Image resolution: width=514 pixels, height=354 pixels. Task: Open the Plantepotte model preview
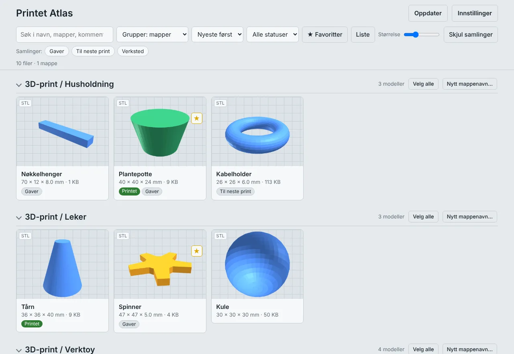click(x=160, y=132)
